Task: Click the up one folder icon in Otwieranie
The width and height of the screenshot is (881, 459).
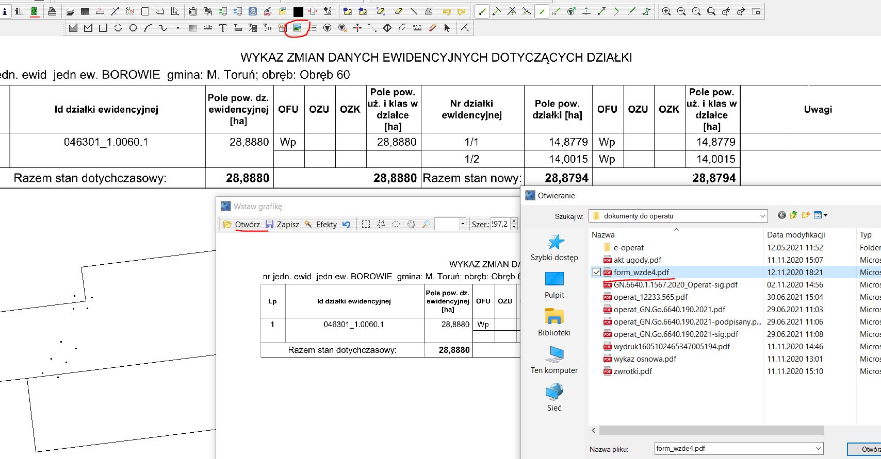Action: coord(794,215)
